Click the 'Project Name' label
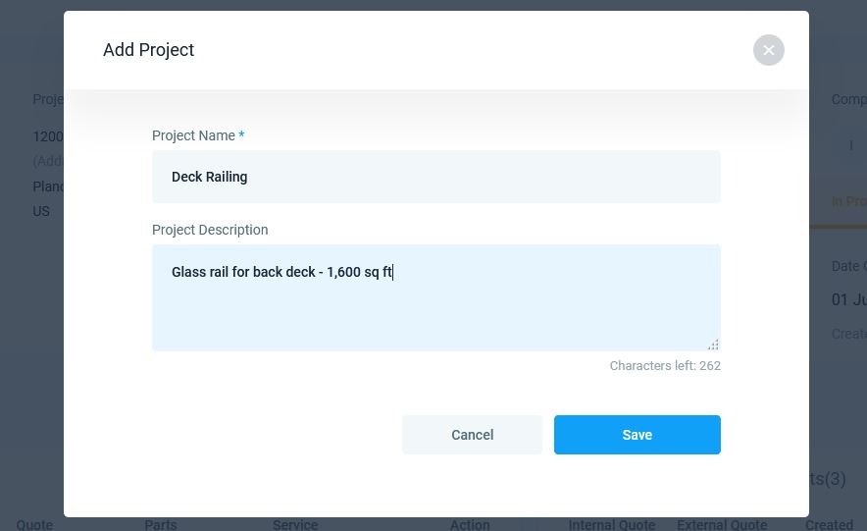867x531 pixels. 193,135
